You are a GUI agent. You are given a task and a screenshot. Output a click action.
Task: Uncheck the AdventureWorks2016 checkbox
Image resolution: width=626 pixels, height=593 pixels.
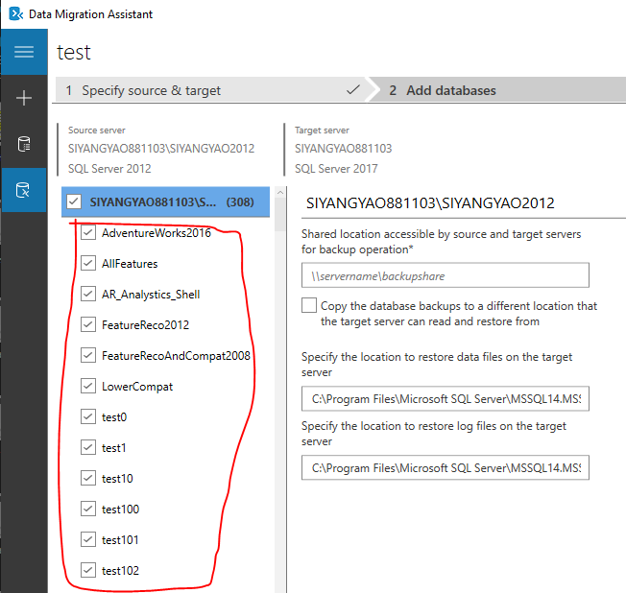point(87,232)
